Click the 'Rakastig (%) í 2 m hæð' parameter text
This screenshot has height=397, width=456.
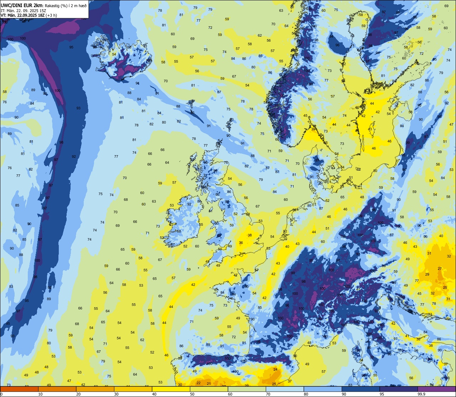click(66, 5)
